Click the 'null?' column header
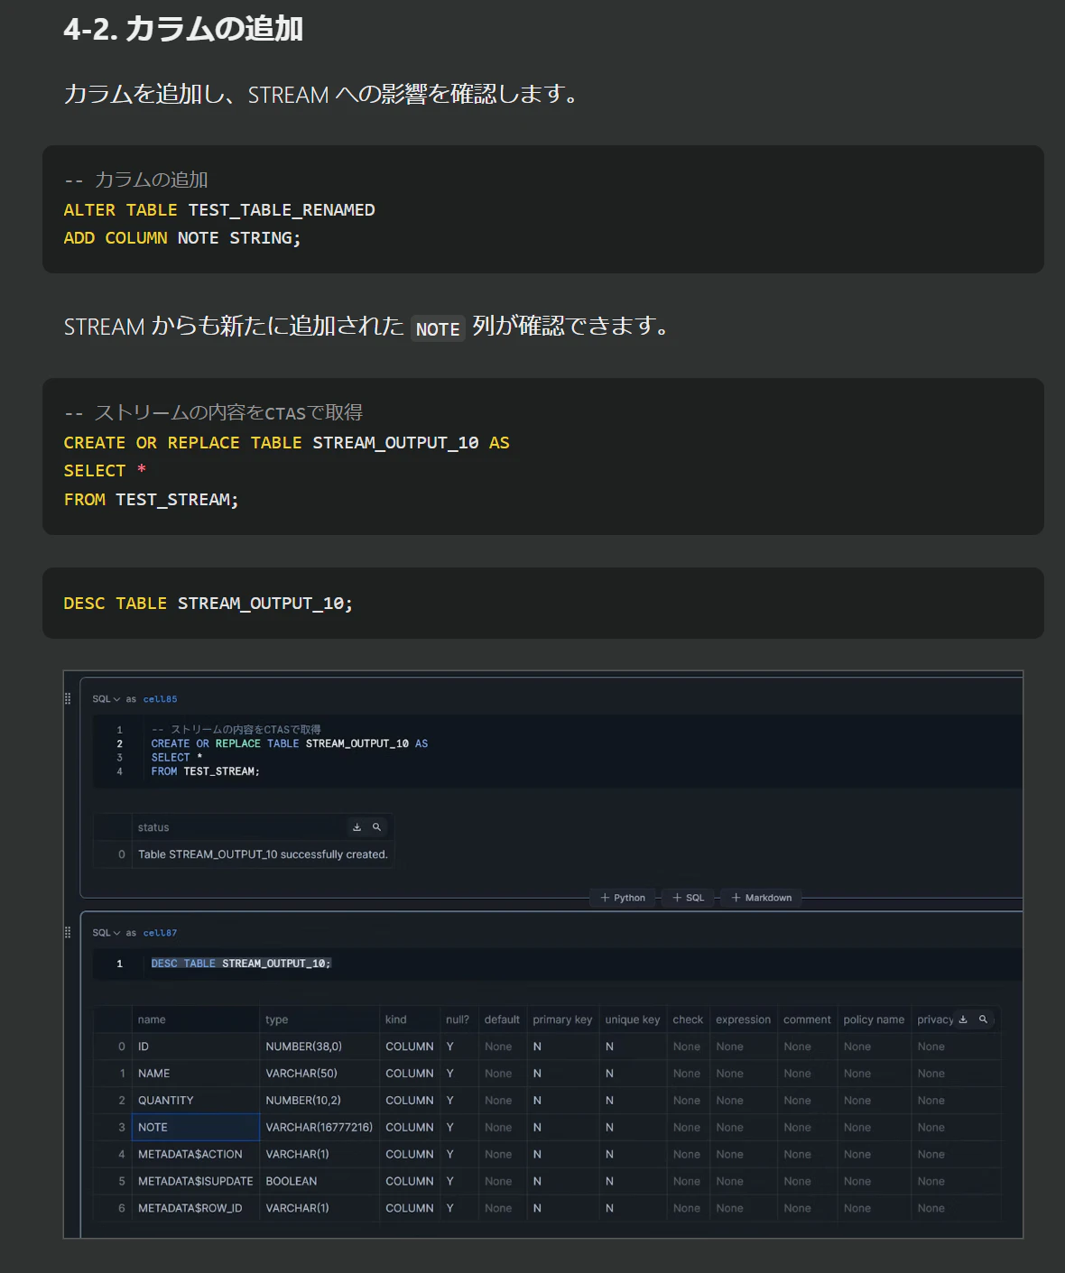The width and height of the screenshot is (1065, 1273). point(458,1019)
